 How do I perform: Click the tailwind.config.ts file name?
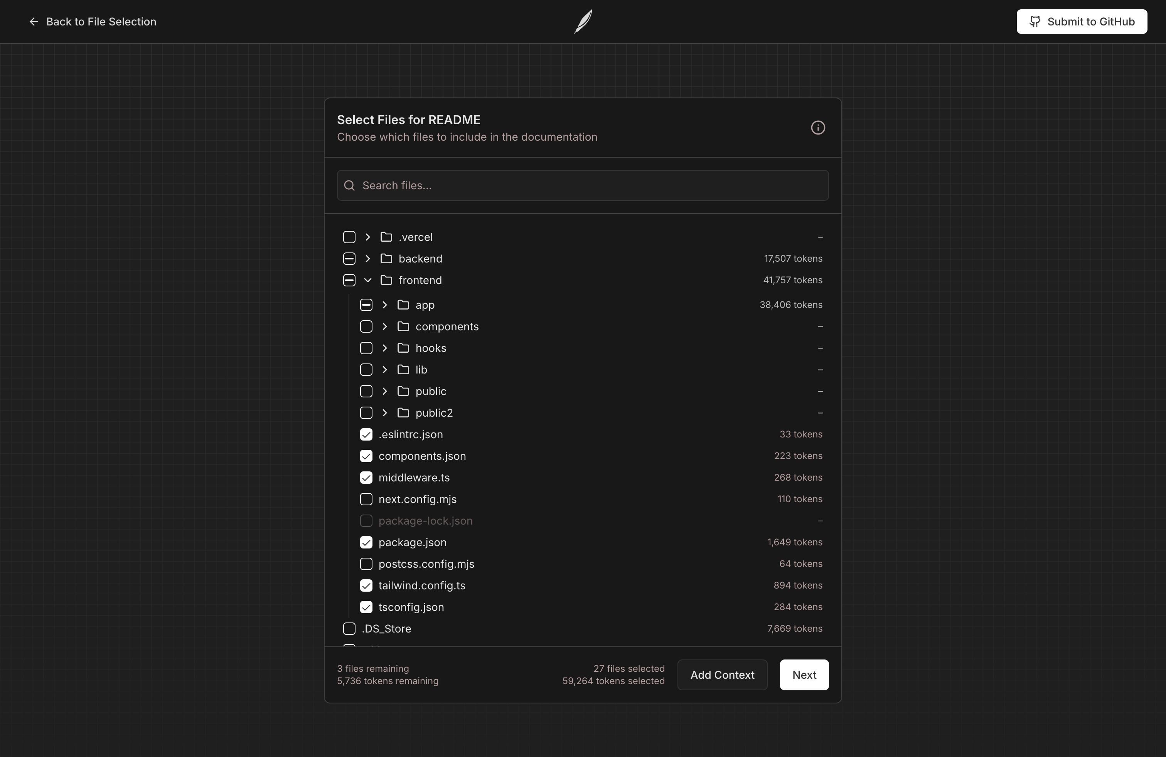tap(422, 585)
